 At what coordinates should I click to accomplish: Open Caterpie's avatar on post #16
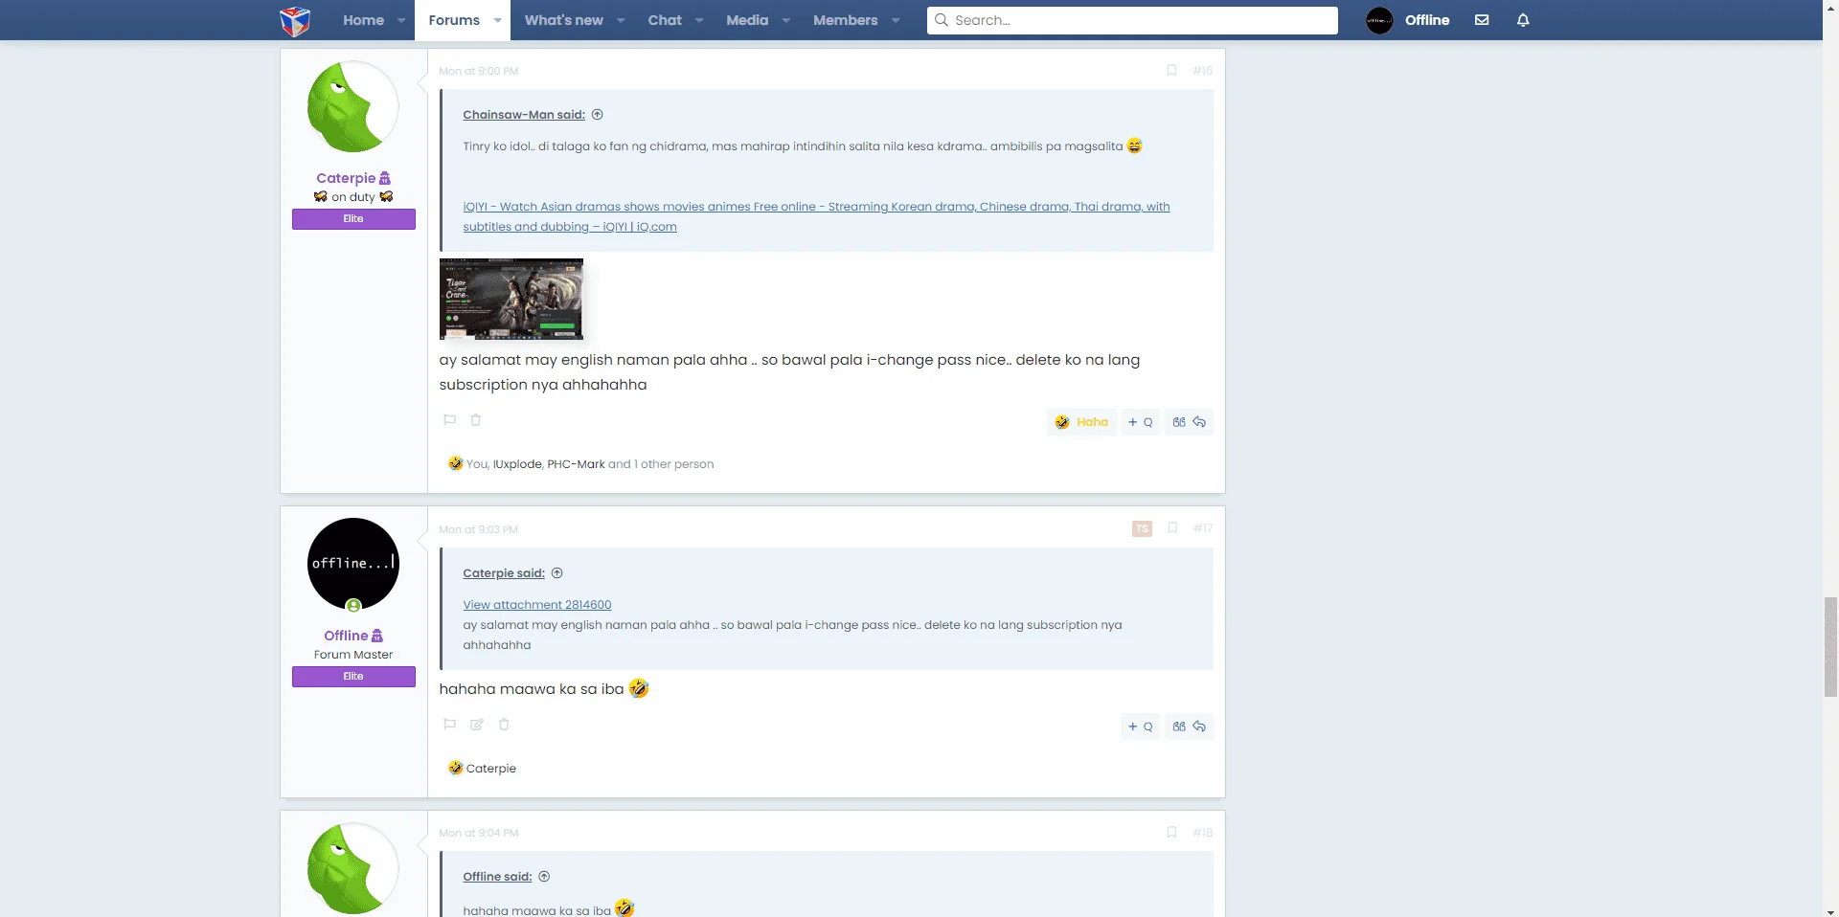click(x=353, y=106)
